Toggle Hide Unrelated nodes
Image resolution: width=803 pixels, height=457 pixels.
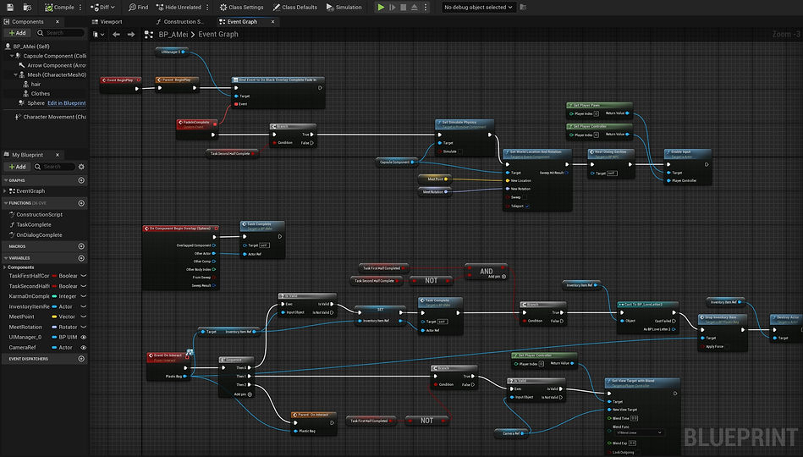tap(179, 7)
